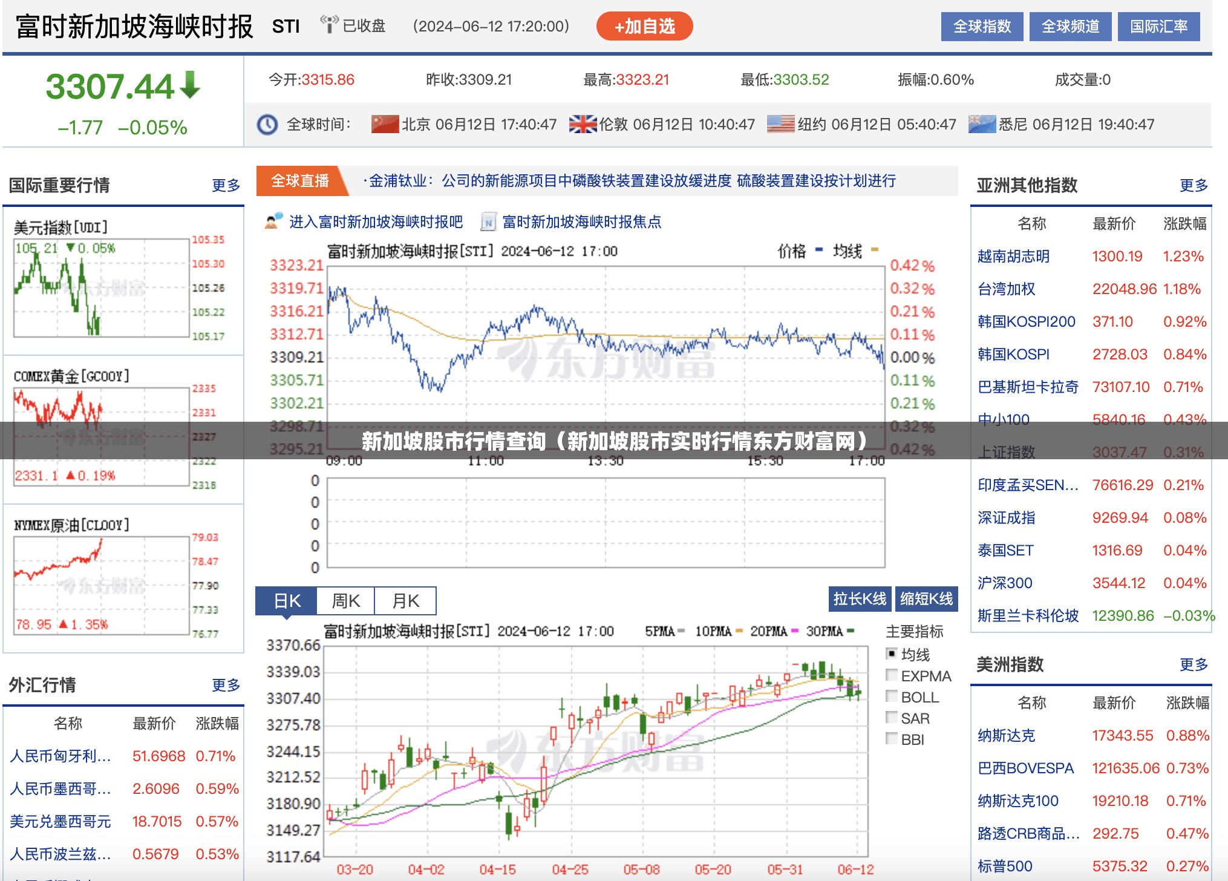Open 泰国SET index link
This screenshot has width=1228, height=881.
coord(1005,551)
